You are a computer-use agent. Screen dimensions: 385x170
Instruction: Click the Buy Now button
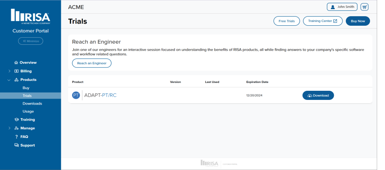click(x=358, y=21)
